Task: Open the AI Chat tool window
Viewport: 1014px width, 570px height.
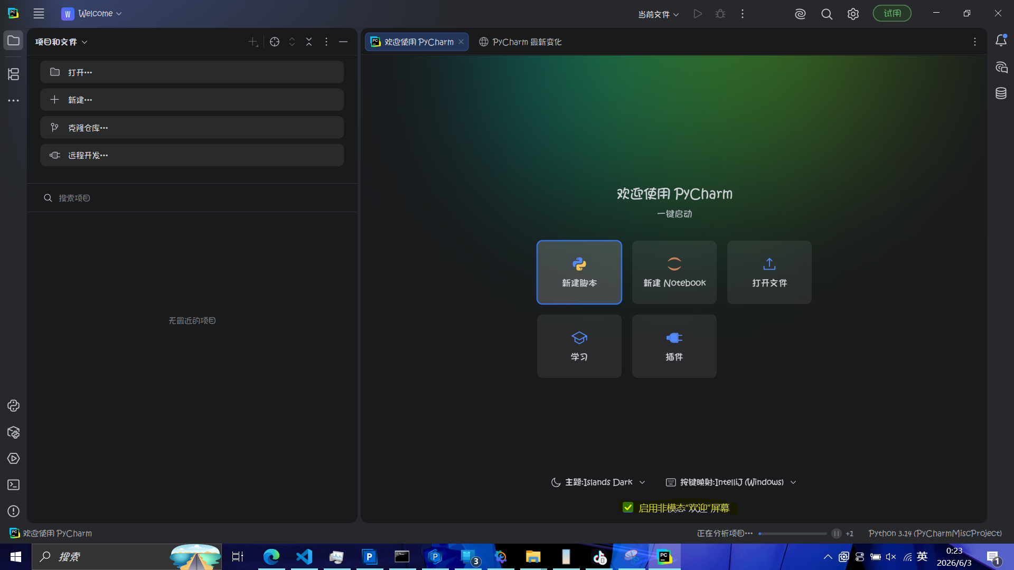Action: (1001, 68)
